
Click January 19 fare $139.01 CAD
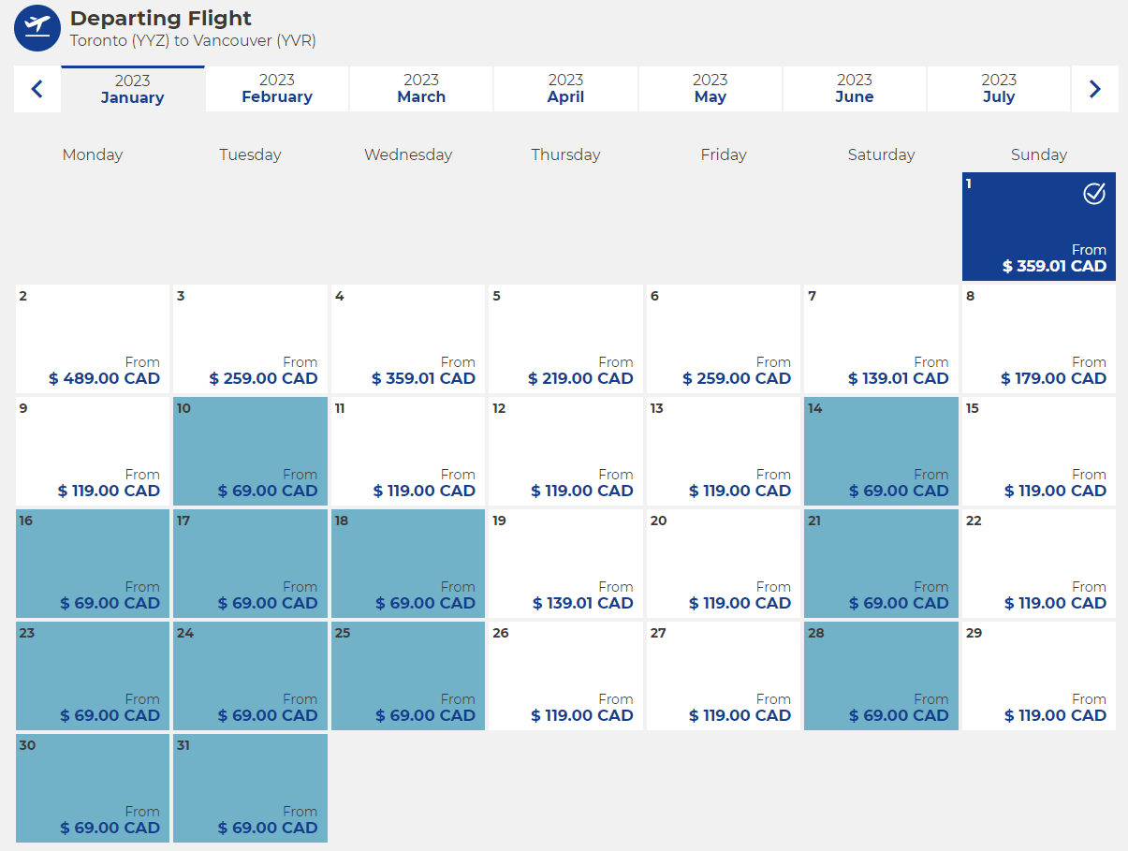point(565,564)
